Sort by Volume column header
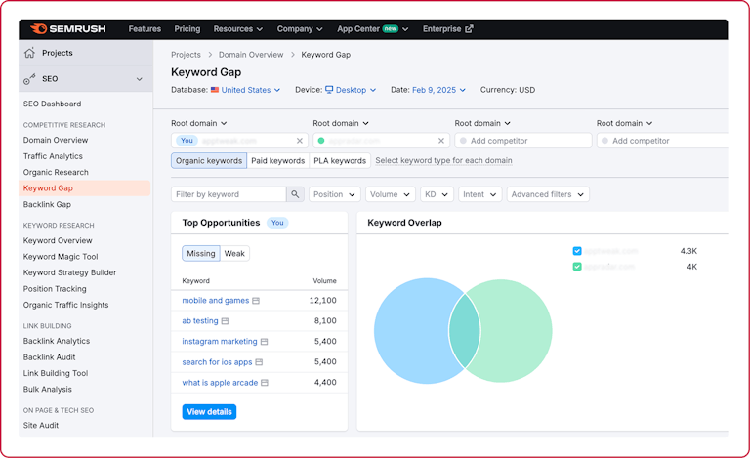This screenshot has height=458, width=750. [324, 280]
